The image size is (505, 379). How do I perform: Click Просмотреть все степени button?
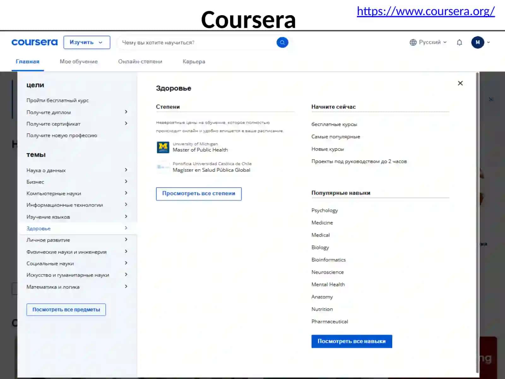click(199, 194)
